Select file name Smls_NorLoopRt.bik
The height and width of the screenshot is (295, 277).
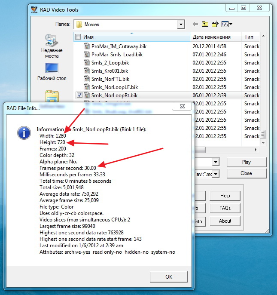pyautogui.click(x=114, y=95)
